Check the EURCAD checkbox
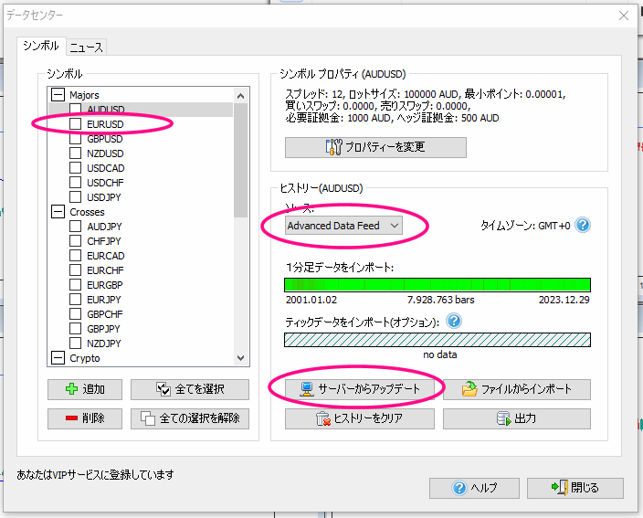Image resolution: width=643 pixels, height=518 pixels. point(75,256)
